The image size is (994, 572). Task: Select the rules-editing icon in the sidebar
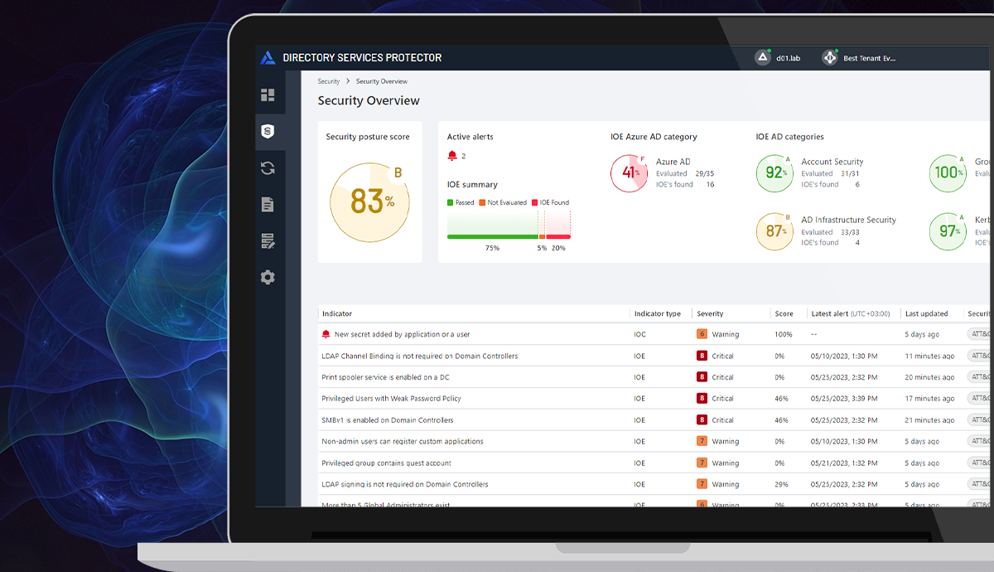(268, 240)
